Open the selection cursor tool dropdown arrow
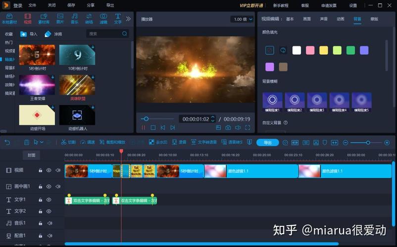 tap(42, 142)
